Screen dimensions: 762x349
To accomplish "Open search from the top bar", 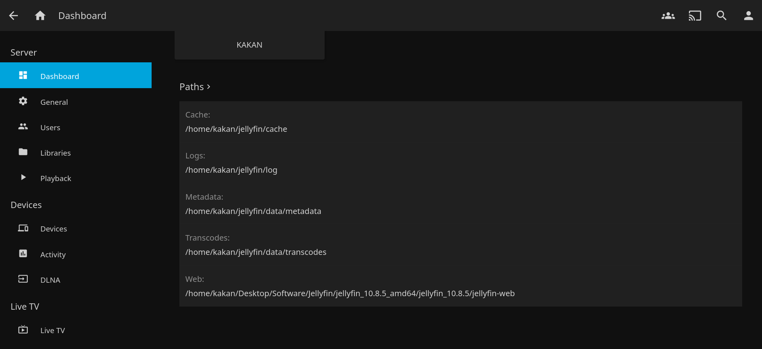I will (x=722, y=15).
